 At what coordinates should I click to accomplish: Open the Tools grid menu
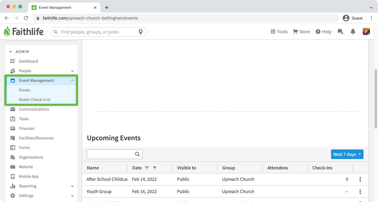(x=279, y=32)
